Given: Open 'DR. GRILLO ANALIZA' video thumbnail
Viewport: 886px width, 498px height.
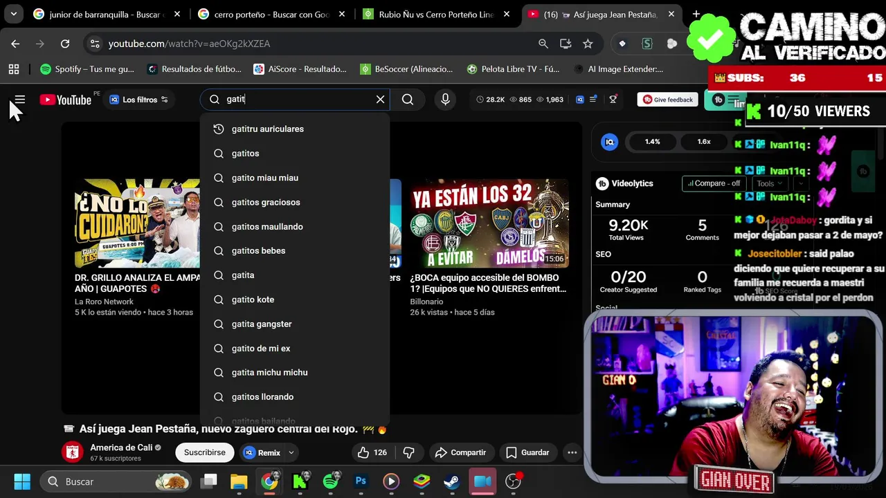Looking at the screenshot, I should pos(137,223).
